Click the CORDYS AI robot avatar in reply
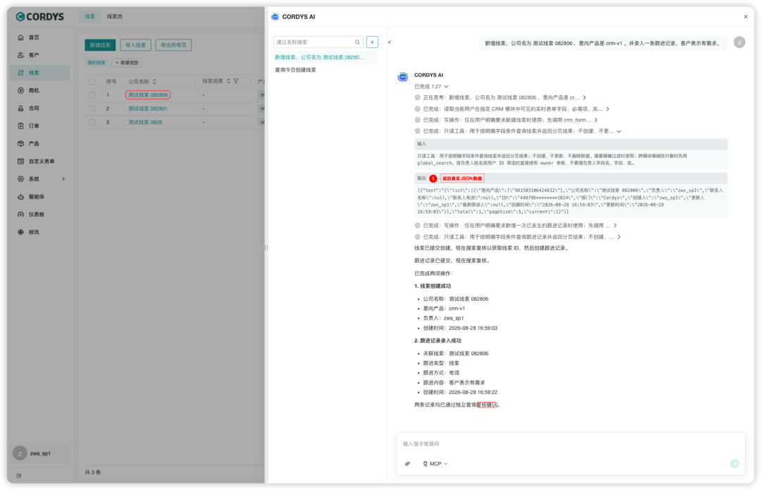761x490 pixels. [403, 77]
